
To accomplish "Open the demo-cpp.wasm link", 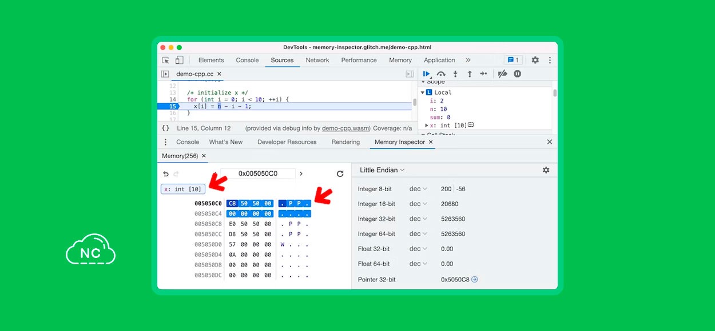I will tap(345, 128).
